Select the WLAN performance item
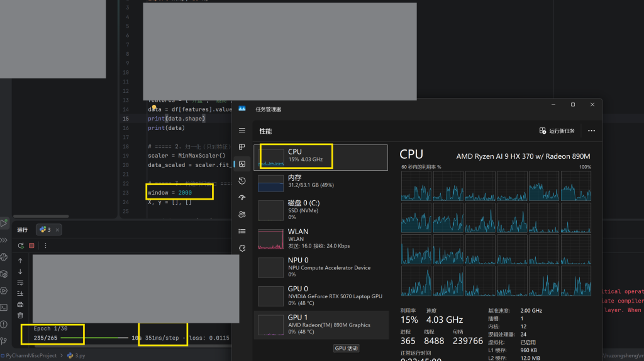 [321, 239]
